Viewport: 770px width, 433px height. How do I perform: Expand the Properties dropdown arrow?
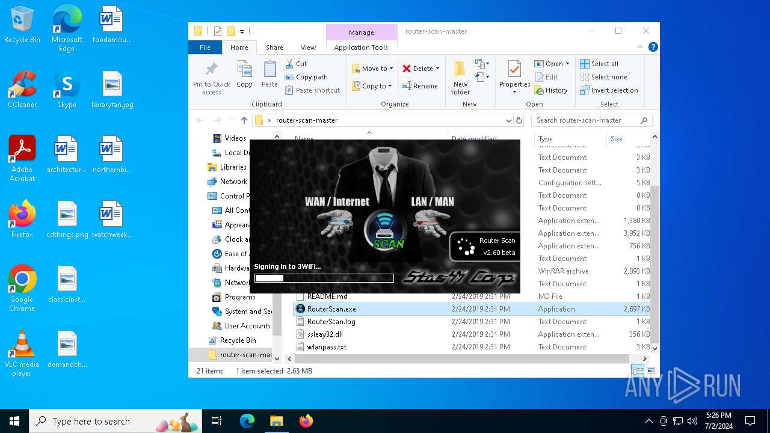click(514, 92)
